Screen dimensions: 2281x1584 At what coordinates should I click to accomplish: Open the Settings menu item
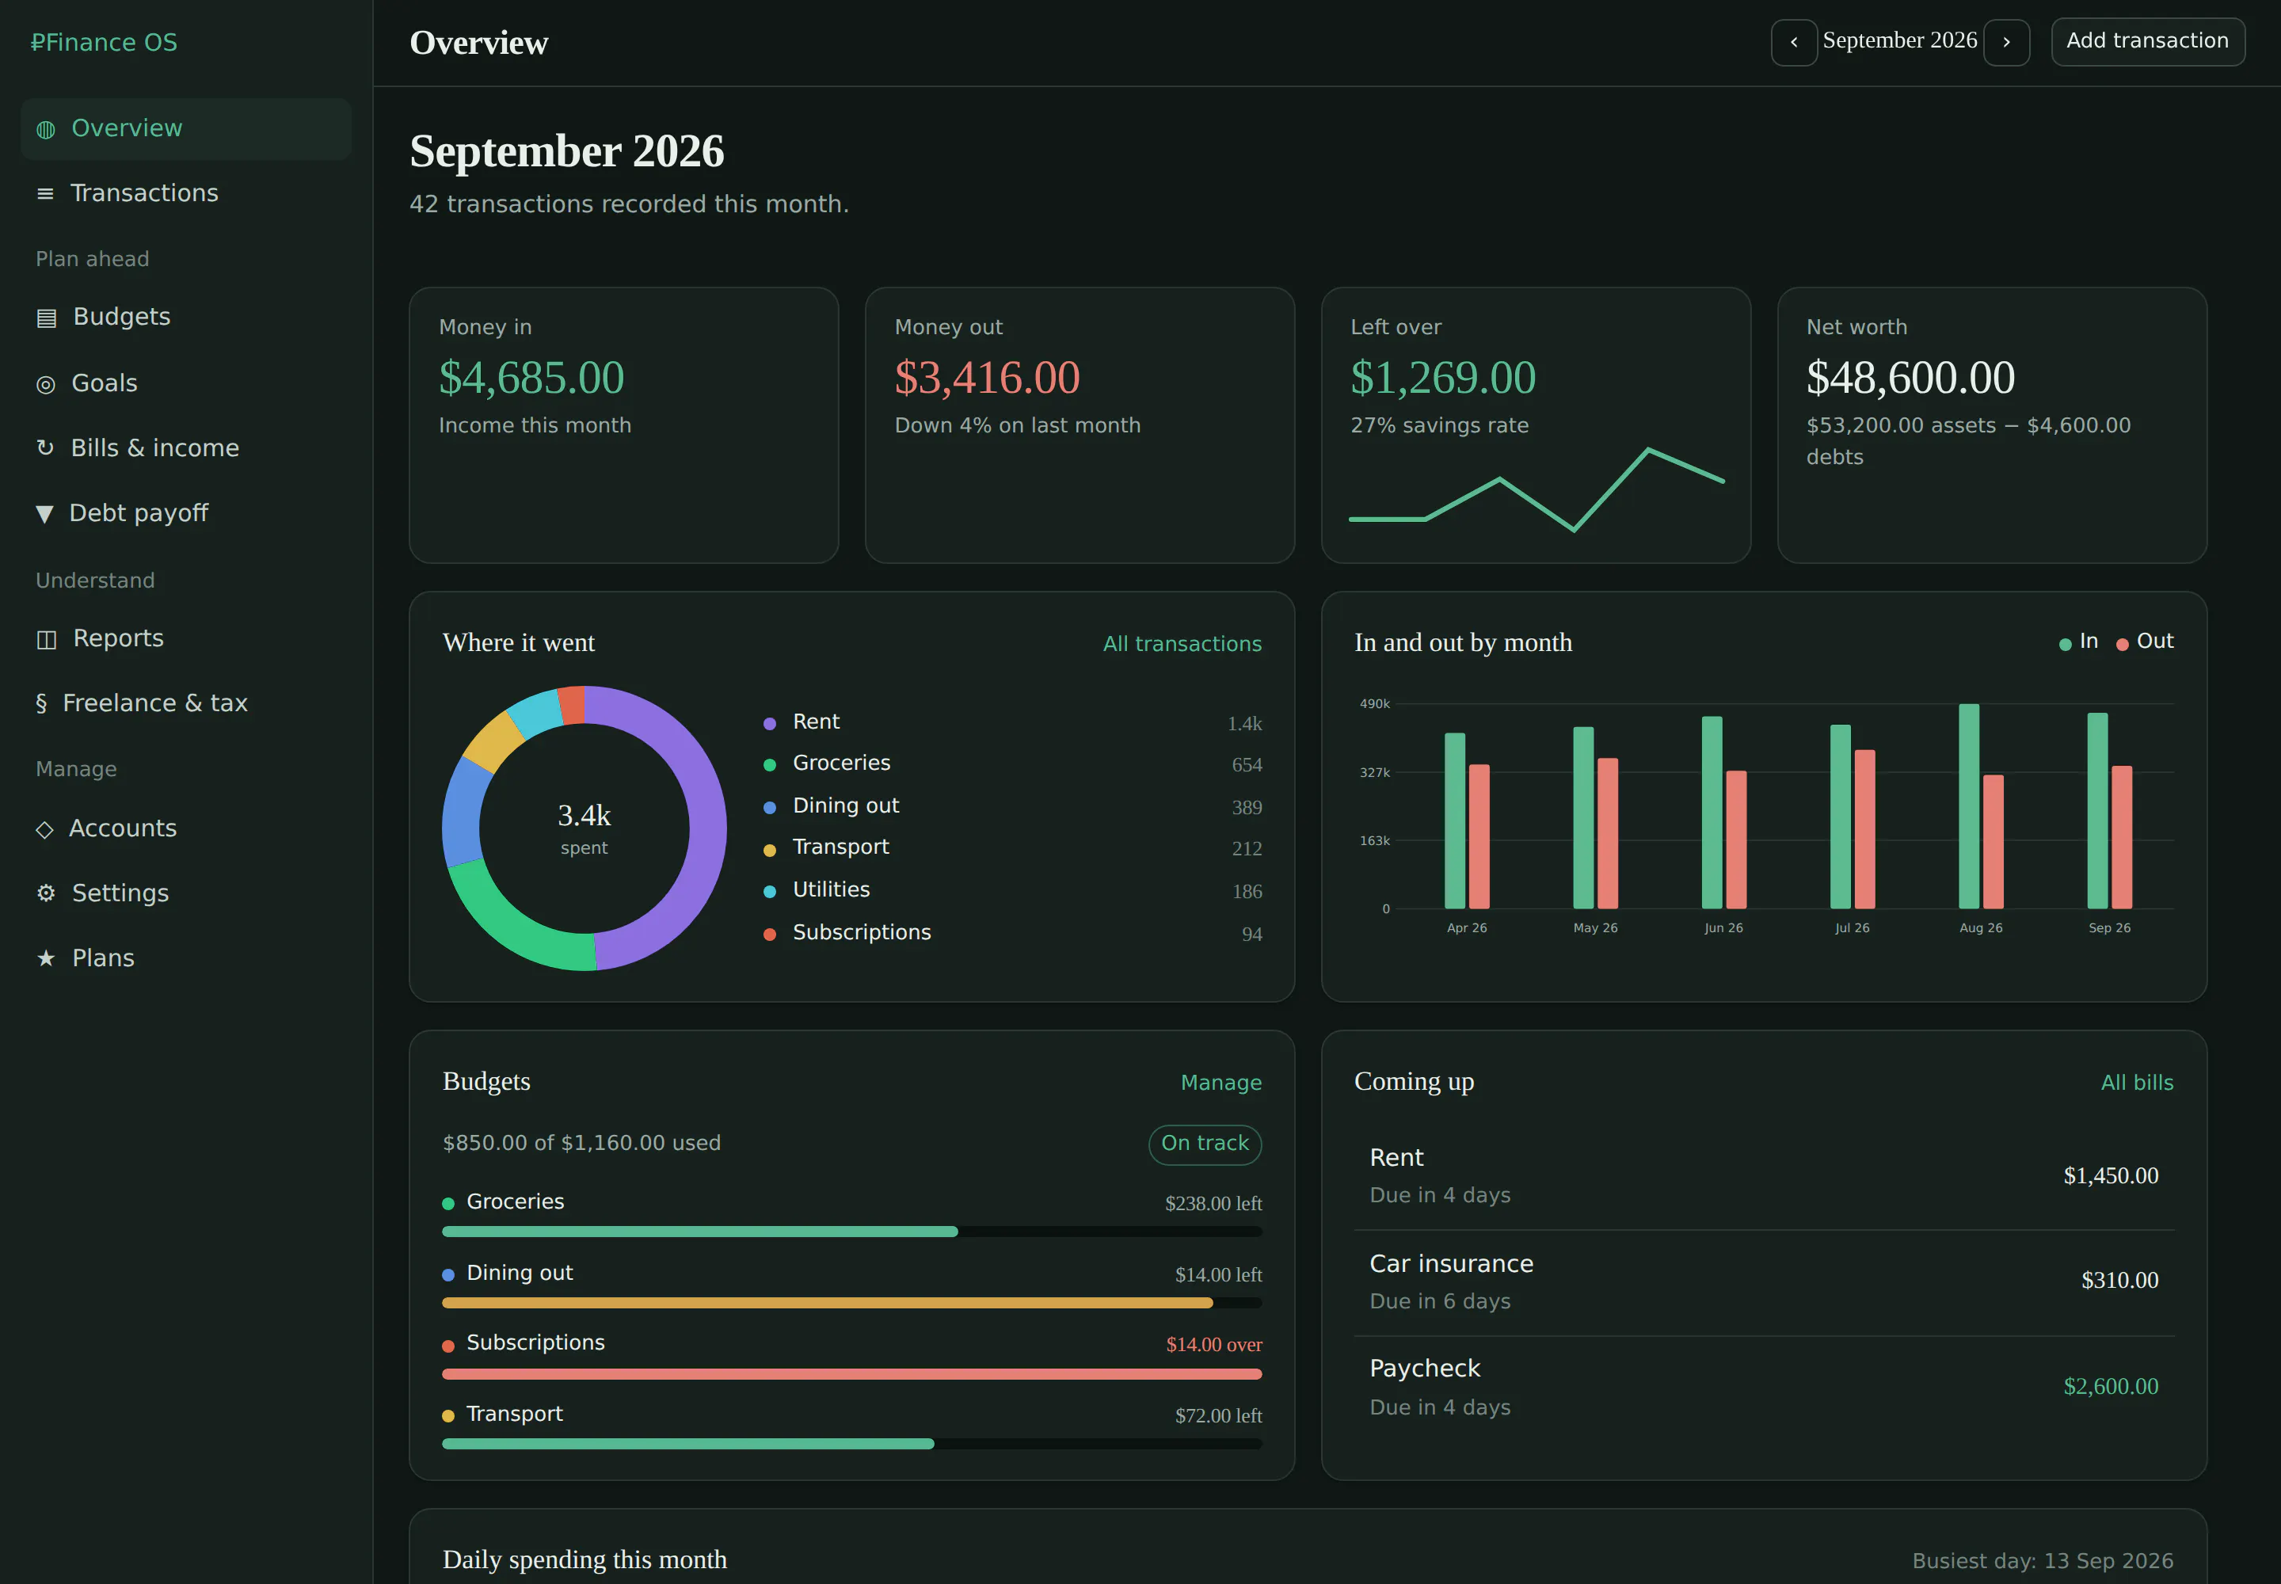click(185, 893)
